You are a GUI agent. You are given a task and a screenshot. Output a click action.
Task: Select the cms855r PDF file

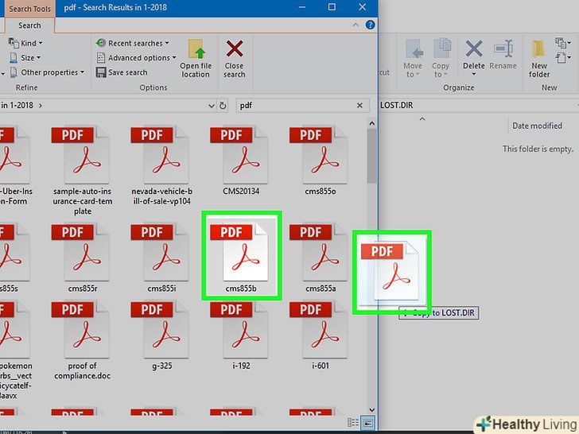coord(83,258)
